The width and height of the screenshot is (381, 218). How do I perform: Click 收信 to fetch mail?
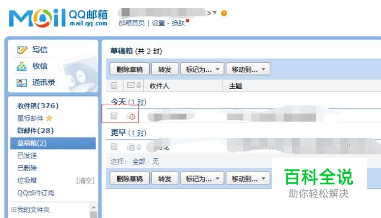click(x=40, y=66)
